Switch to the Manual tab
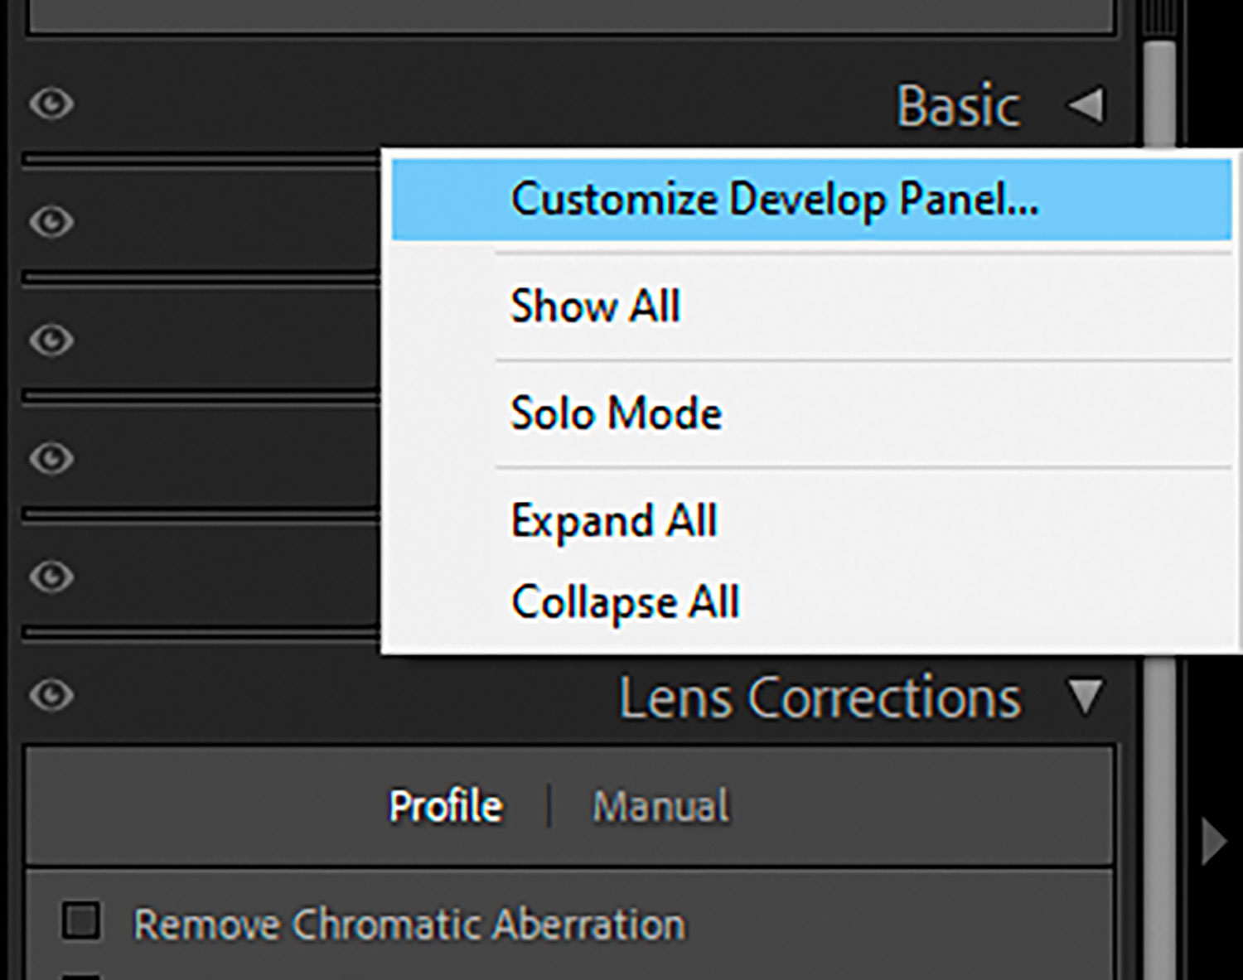Screen dimensions: 1243x980 pyautogui.click(x=660, y=806)
